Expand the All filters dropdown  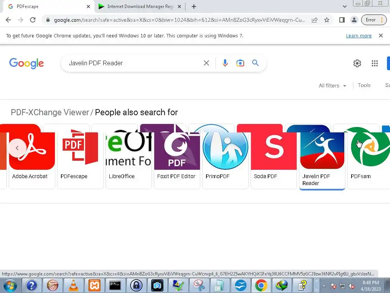pos(332,85)
